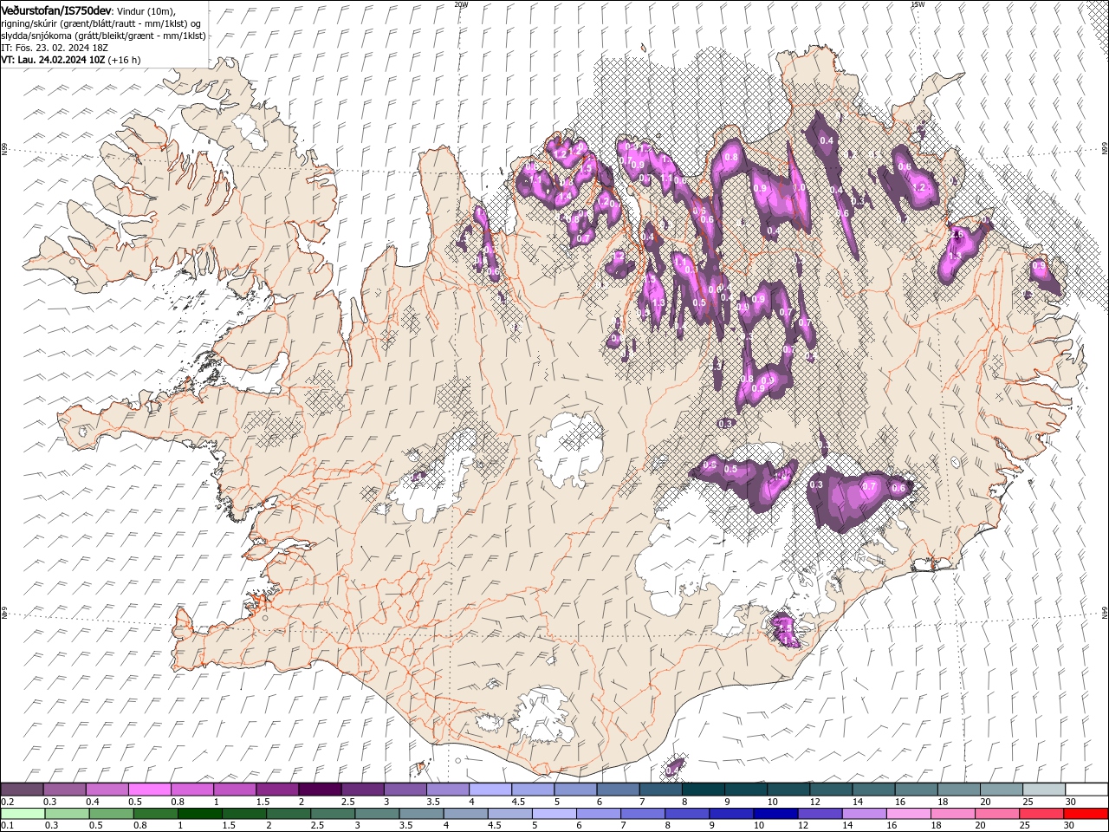
Task: Click the 4 light lavender snow legend swatch
Action: (490, 790)
